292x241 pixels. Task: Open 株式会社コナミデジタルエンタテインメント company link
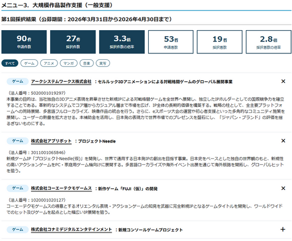(71, 229)
